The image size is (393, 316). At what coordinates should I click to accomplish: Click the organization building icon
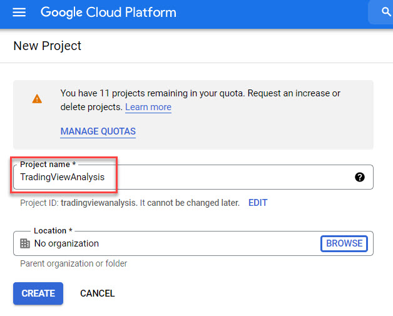(x=25, y=243)
